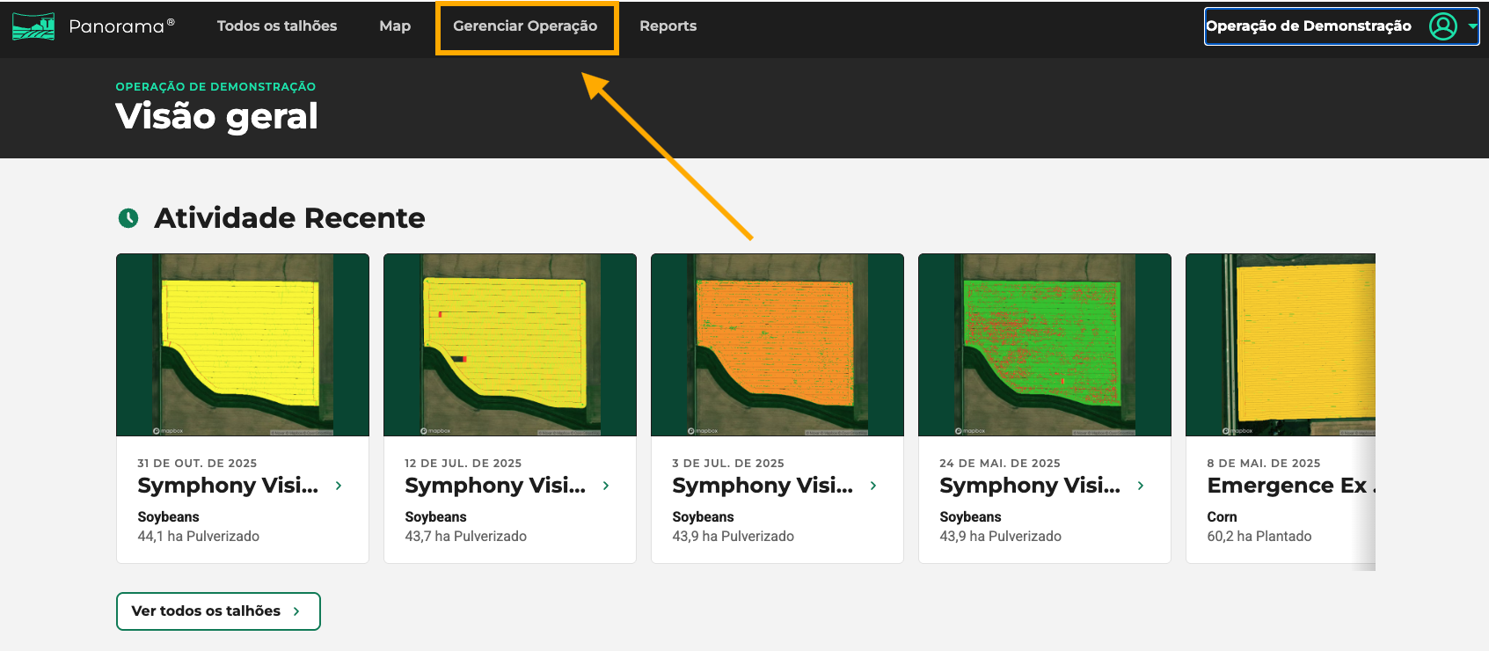Open the user profile avatar icon
Viewport: 1489px width, 651px height.
click(x=1442, y=26)
